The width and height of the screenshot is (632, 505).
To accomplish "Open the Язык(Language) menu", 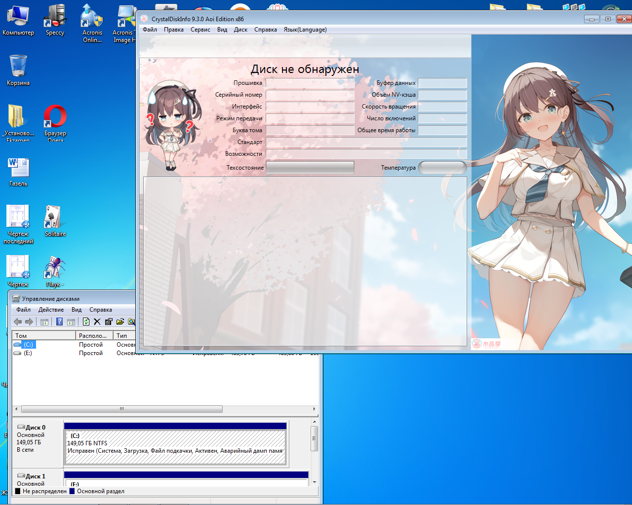I will tap(305, 30).
